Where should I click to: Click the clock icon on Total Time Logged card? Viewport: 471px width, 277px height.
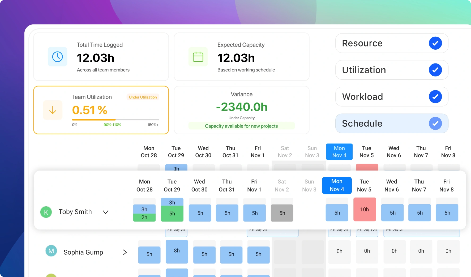pos(57,57)
